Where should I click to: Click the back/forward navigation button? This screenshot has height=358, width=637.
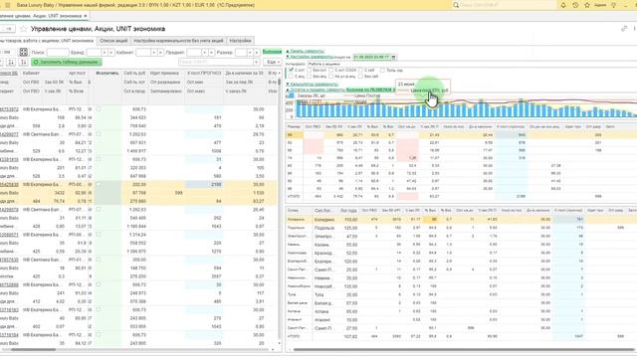click(x=8, y=29)
